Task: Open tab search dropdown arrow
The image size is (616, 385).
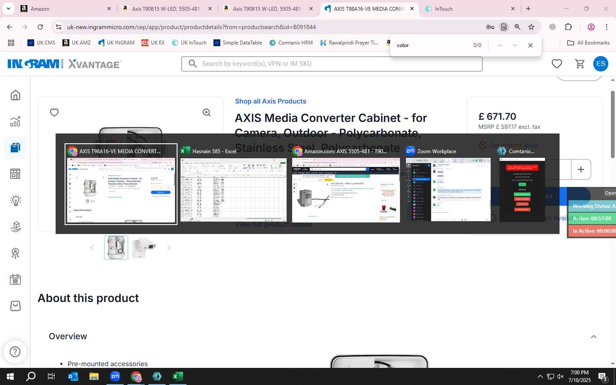Action: (8, 9)
